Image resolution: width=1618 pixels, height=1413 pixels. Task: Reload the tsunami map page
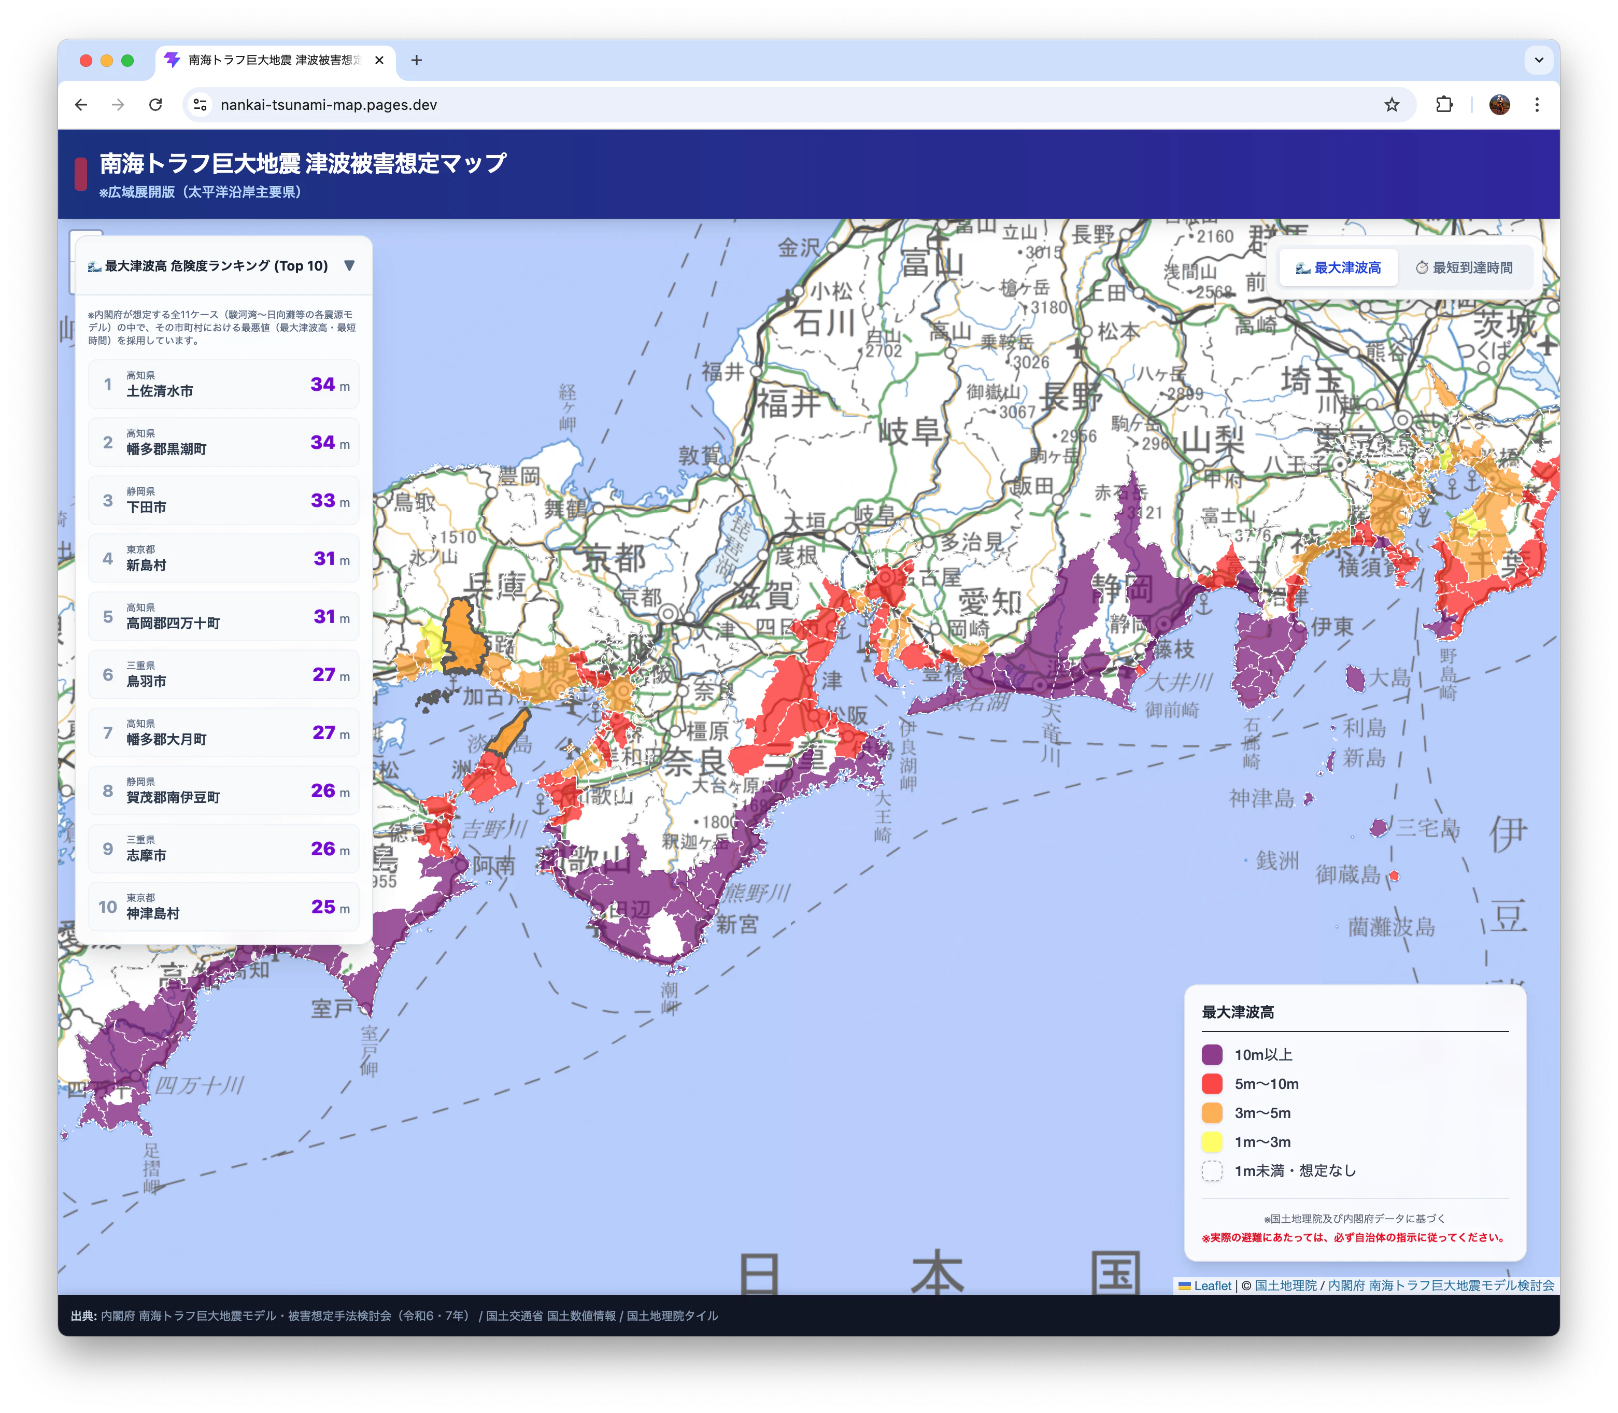pos(155,105)
